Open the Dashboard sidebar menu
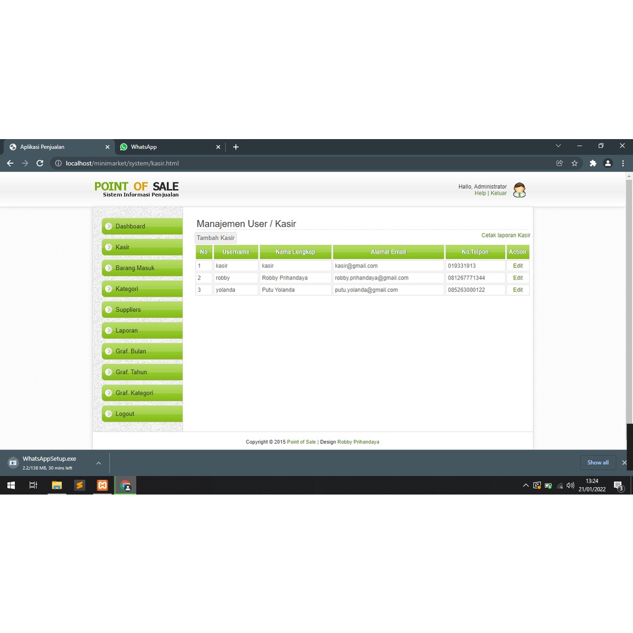Screen dimensions: 633x633 click(142, 226)
